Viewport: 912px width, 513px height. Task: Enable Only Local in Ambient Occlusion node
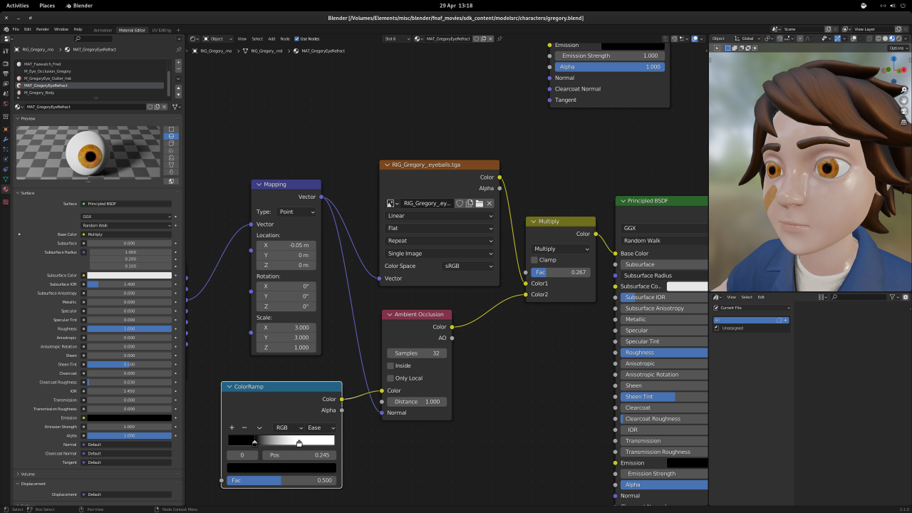tap(390, 378)
